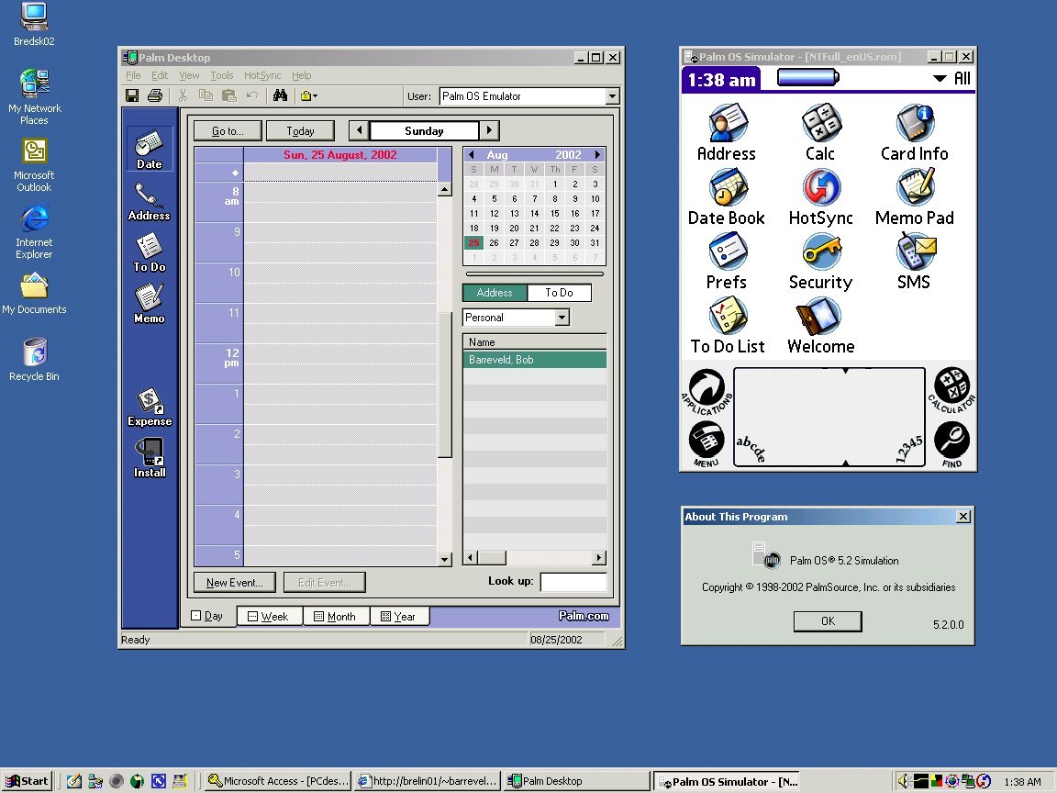Launch the HotSync app in the simulator
Screen dimensions: 1057x793
(x=820, y=197)
